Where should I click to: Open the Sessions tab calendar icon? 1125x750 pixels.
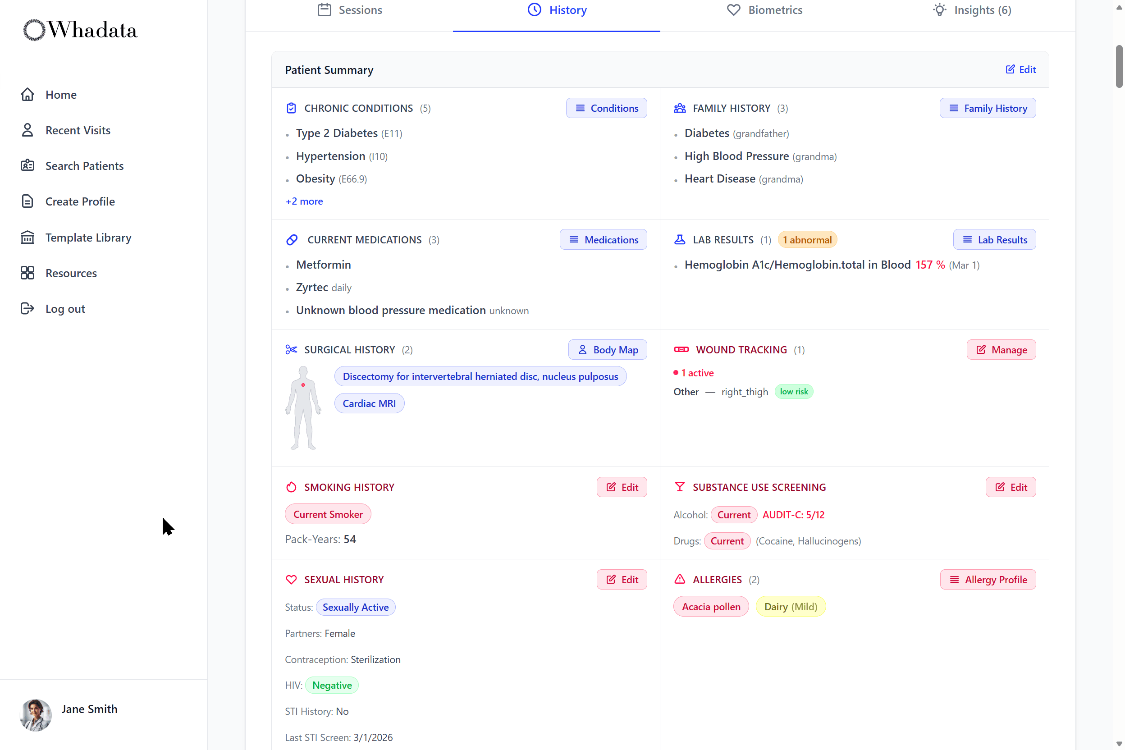pyautogui.click(x=326, y=9)
